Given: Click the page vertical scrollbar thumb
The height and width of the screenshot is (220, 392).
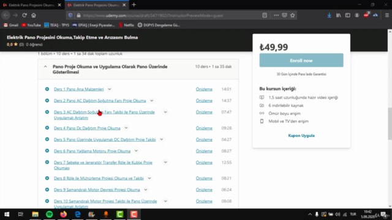Looking at the screenshot, I should coord(390,124).
